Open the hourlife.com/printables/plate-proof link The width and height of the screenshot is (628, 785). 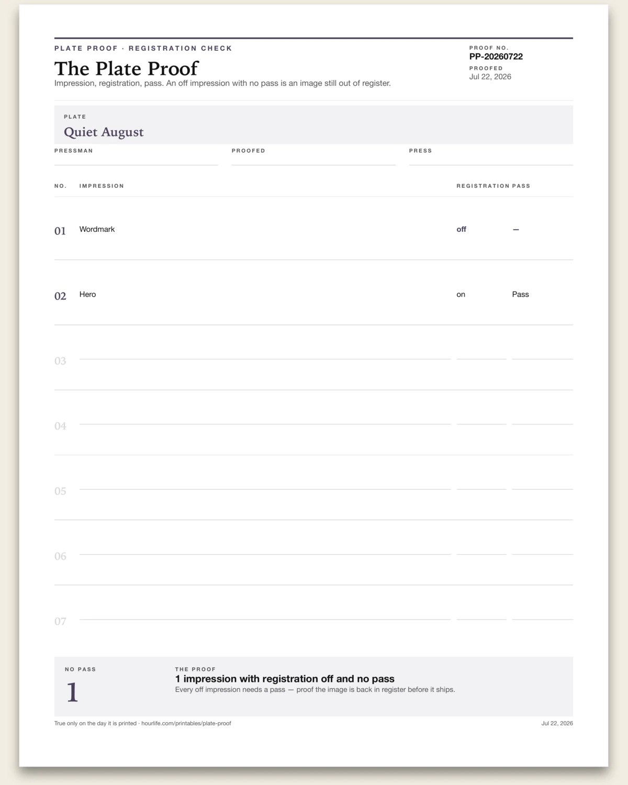186,723
